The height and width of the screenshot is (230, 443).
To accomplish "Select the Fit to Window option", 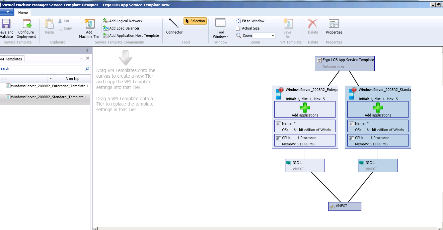I will [x=251, y=21].
